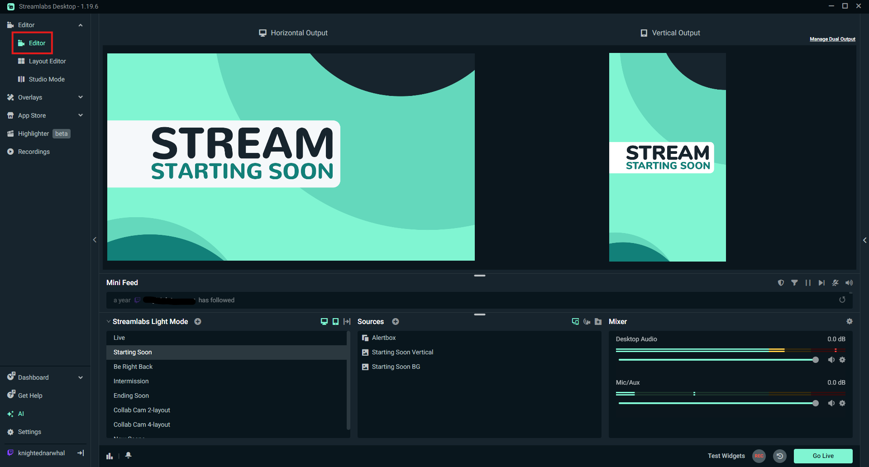Adjust the Mic/Aux volume slider
Screen dimensions: 869x467
coord(816,403)
